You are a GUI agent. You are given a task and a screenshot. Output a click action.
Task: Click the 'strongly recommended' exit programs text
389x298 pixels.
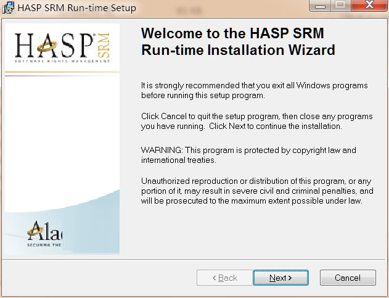[254, 91]
